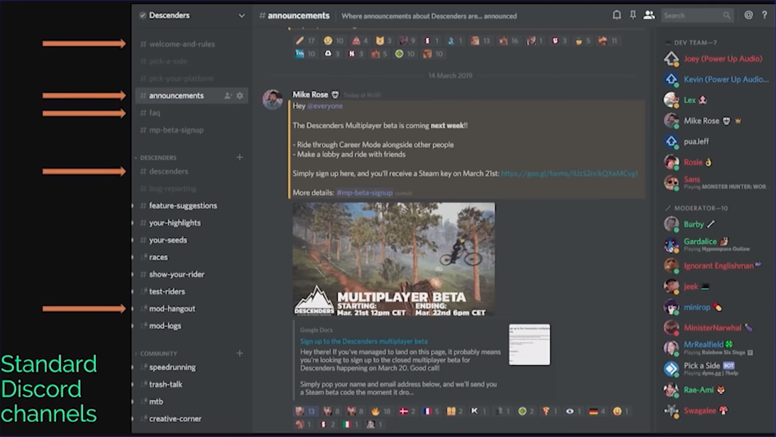Add channel plus icon in COMMUNITY category
Image resolution: width=776 pixels, height=437 pixels.
240,353
